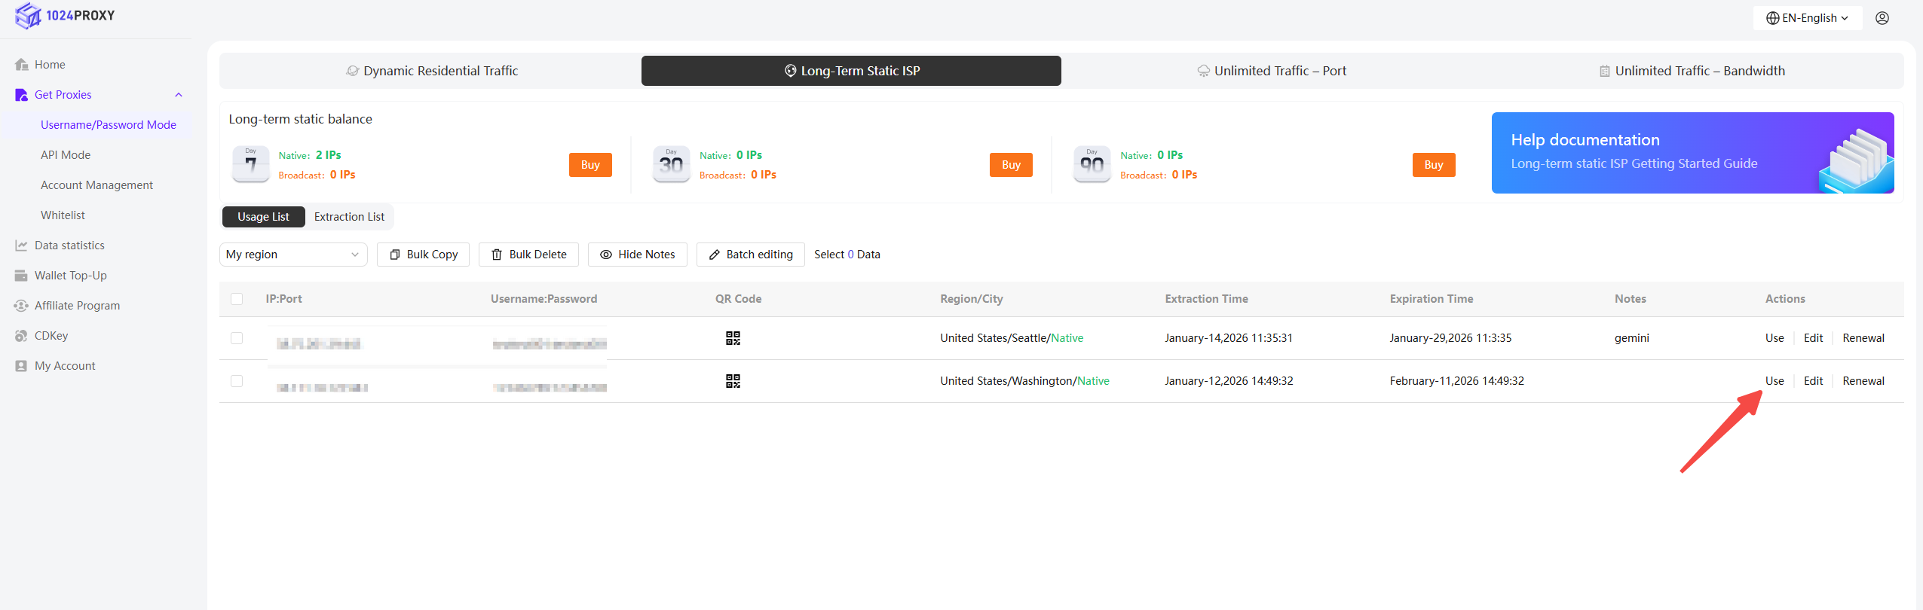Click the 1024PROXY logo

tap(66, 16)
